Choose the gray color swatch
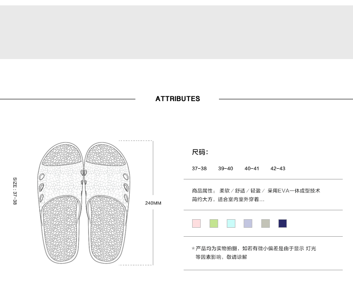This screenshot has width=353, height=302. [x=265, y=223]
